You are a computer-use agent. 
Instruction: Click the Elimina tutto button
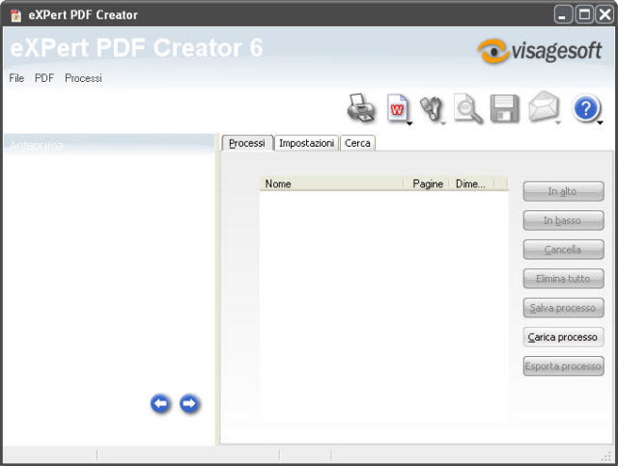(x=563, y=279)
